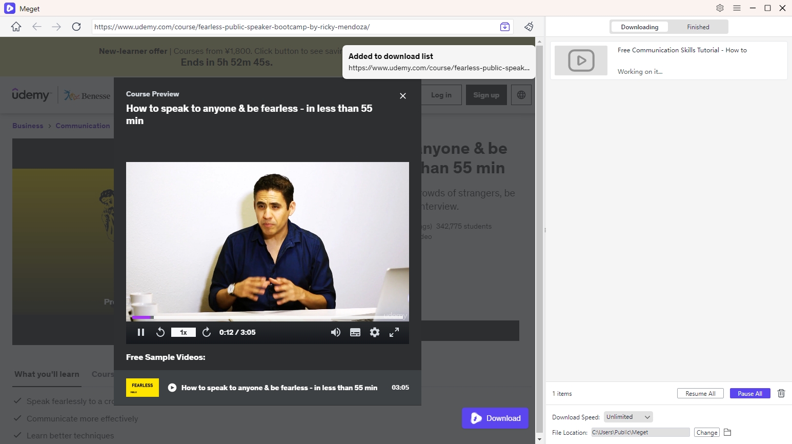Click the page scrollbar down arrow
792x444 pixels.
539,439
